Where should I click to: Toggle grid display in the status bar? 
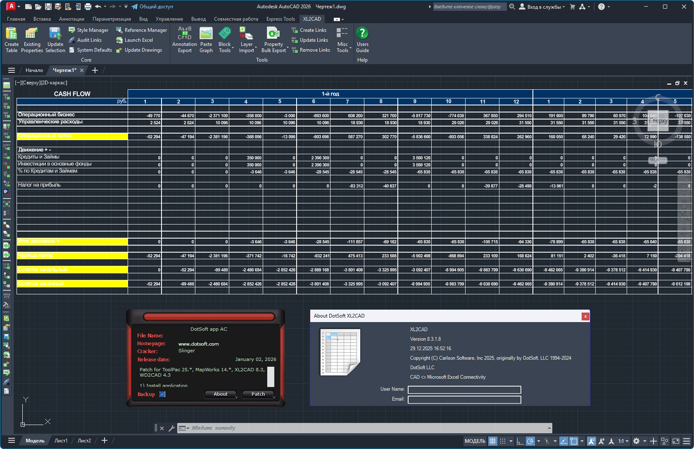(x=492, y=441)
